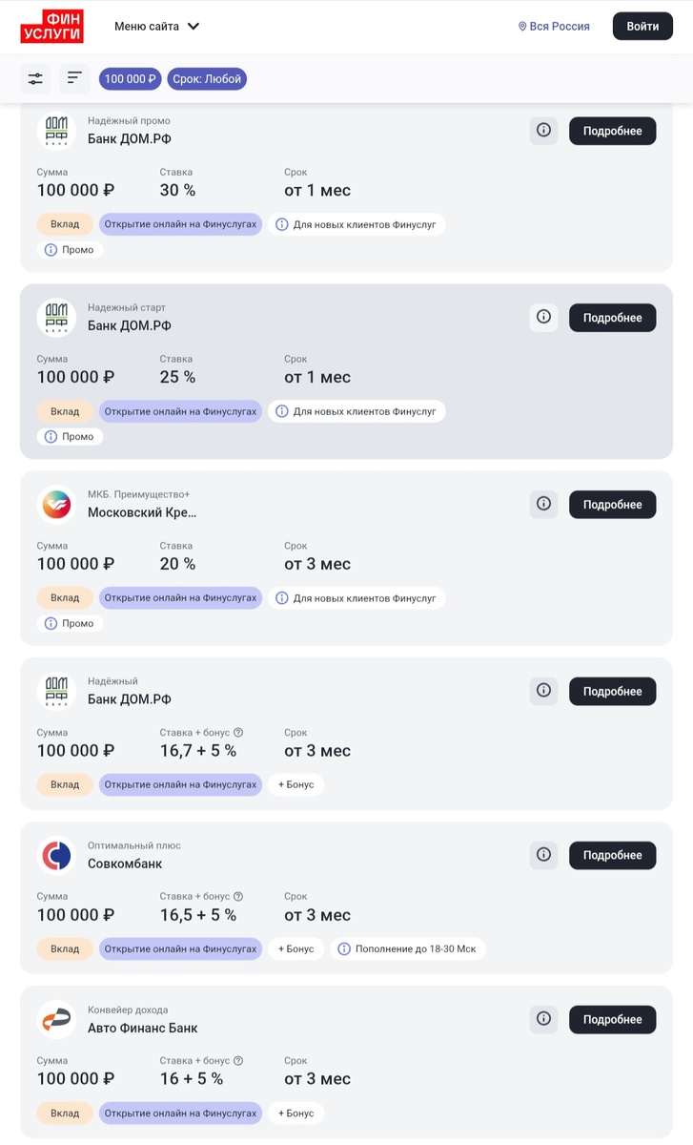The height and width of the screenshot is (1145, 693).
Task: Show info for Надёжный промо deposit
Action: point(543,131)
